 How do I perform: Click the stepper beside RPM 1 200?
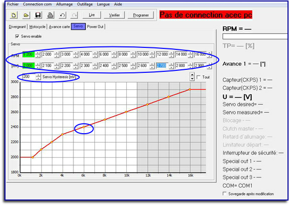click(38, 54)
